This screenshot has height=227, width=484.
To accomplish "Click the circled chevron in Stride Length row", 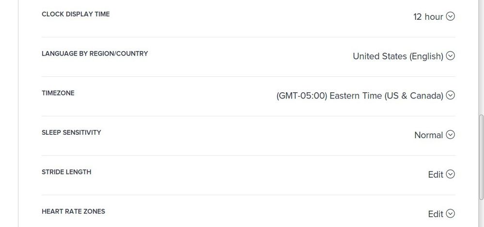I will 451,174.
